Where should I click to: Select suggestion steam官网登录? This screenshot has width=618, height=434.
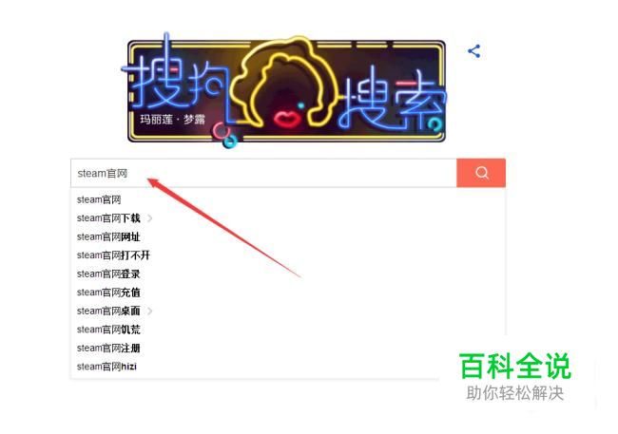pos(108,274)
